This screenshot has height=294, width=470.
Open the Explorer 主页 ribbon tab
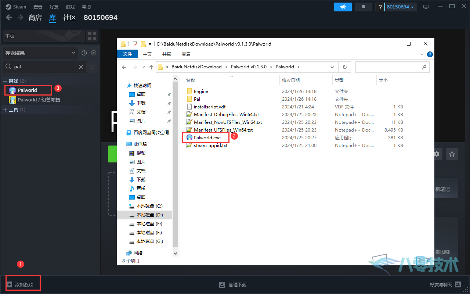point(147,54)
